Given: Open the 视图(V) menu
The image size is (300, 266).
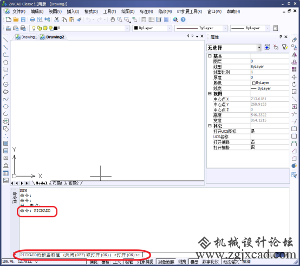Looking at the screenshot, I should 55,11.
